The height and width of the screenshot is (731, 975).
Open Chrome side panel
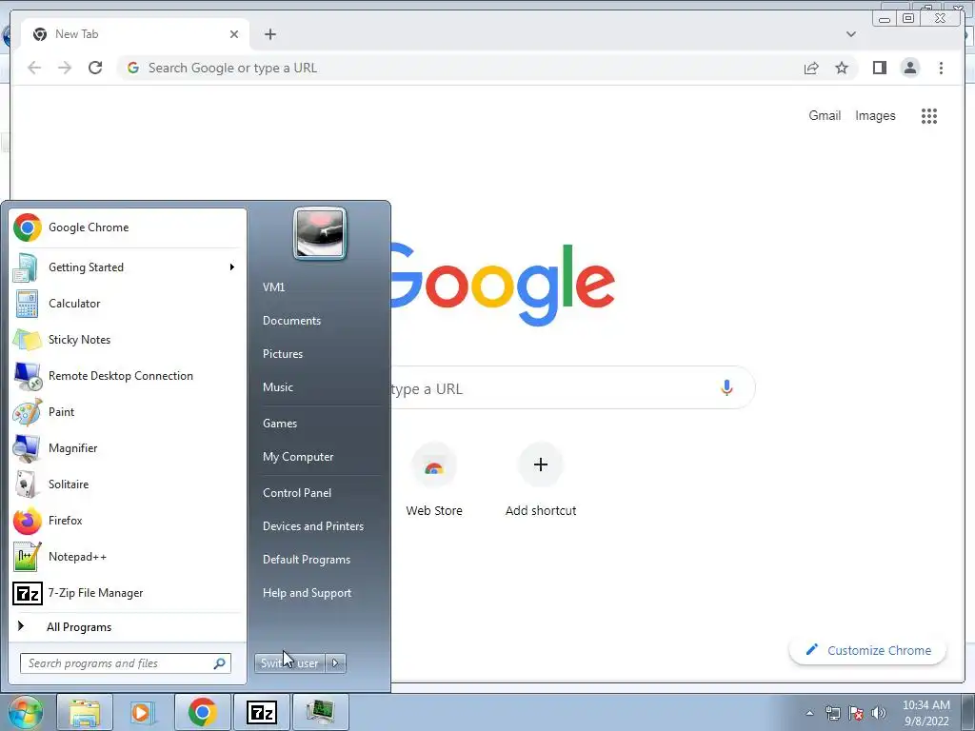pos(879,68)
